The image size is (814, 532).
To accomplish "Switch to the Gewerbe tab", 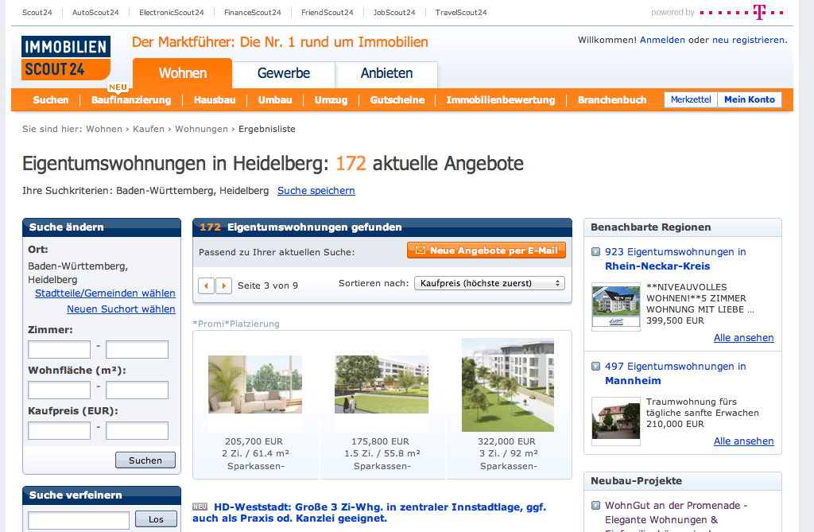I will click(284, 73).
